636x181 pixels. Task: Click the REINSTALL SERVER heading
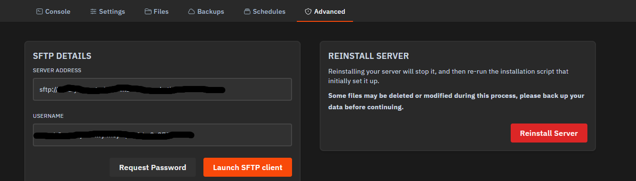click(369, 56)
